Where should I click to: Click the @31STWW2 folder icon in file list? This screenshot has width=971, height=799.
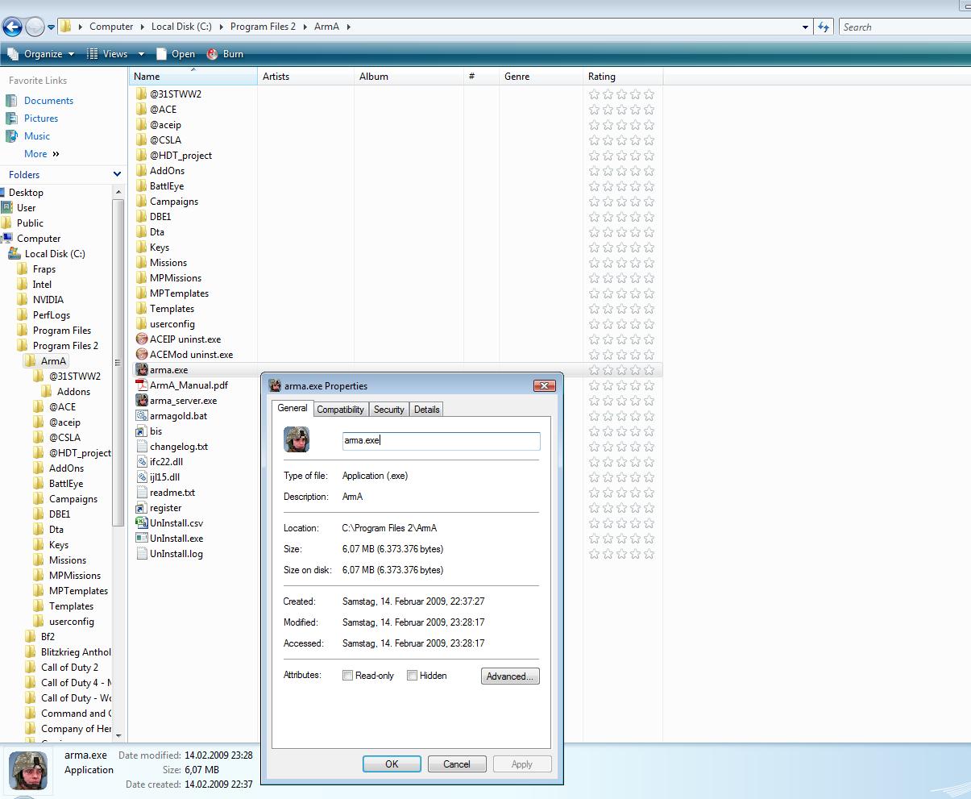coord(142,94)
